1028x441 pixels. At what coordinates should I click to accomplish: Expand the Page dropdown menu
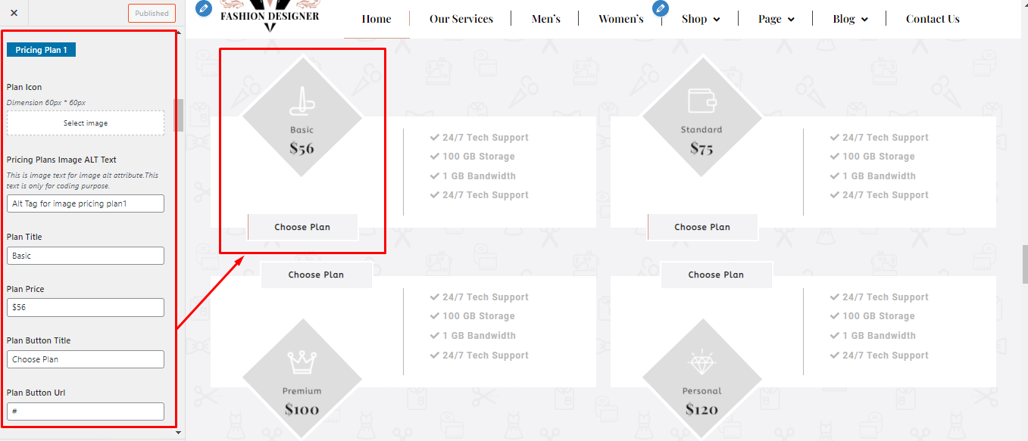click(776, 19)
